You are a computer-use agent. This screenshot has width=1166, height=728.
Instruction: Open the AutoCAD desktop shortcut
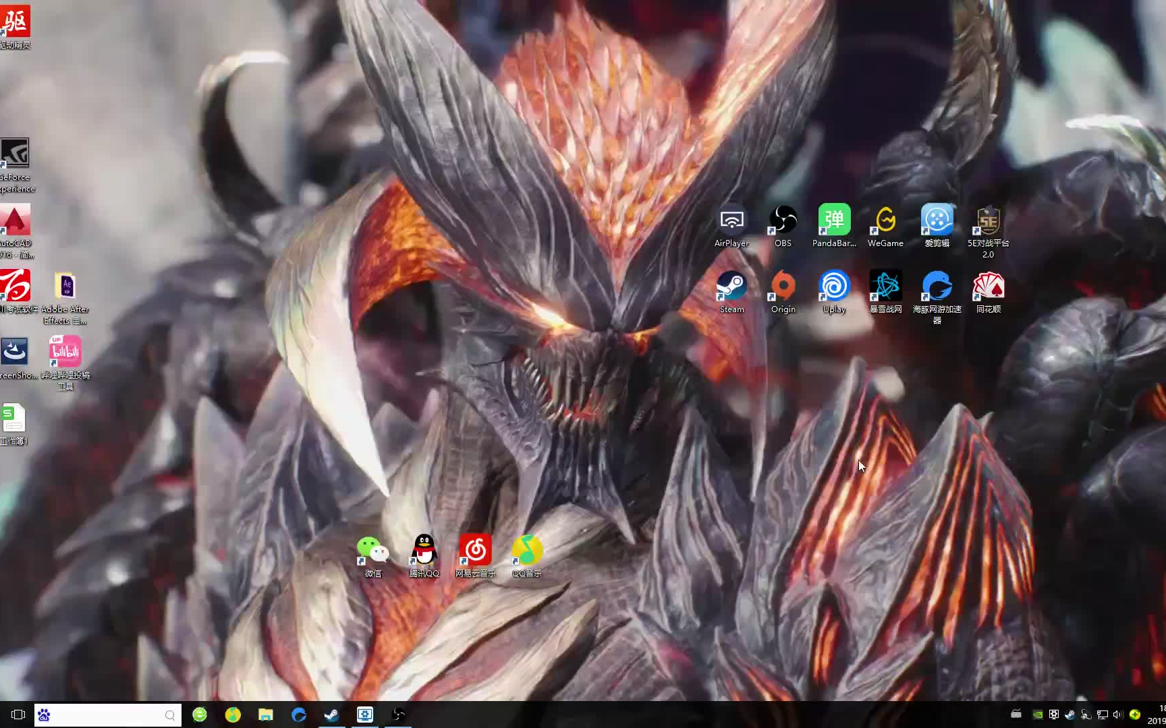click(15, 231)
